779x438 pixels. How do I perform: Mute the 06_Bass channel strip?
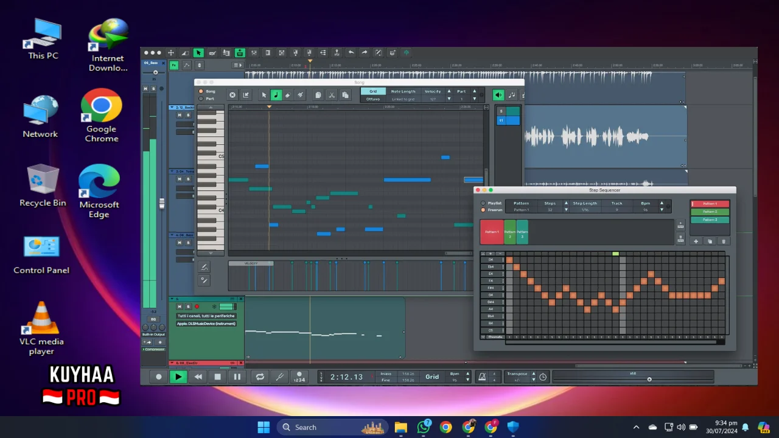point(145,89)
